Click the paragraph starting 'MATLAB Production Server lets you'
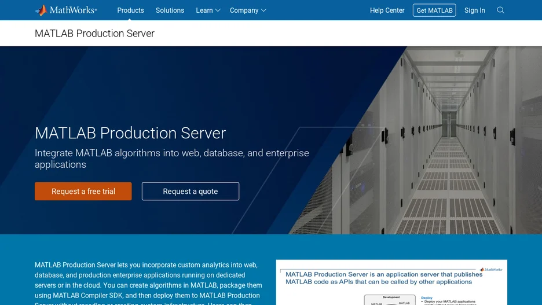The height and width of the screenshot is (305, 542). tap(149, 283)
